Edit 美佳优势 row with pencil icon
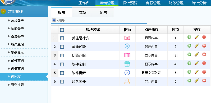The height and width of the screenshot is (103, 211). pyautogui.click(x=197, y=46)
